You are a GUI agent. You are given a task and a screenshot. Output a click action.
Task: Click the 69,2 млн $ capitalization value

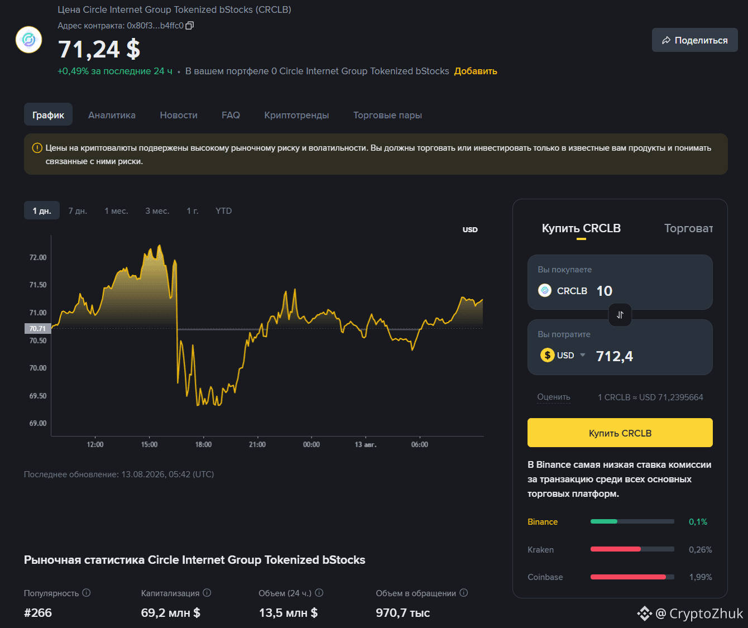coord(171,612)
